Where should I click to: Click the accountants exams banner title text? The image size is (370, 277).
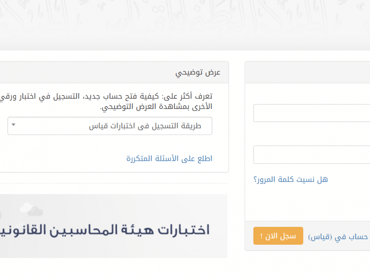[x=105, y=230]
